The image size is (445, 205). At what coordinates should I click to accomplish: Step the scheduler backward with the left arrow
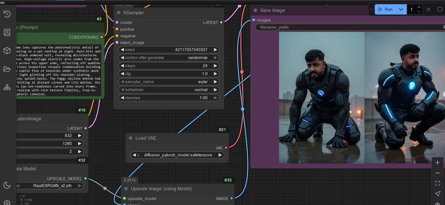click(122, 90)
